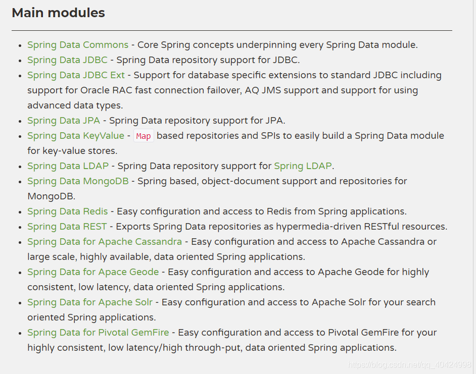
Task: Open the Spring Data MongoDB link
Action: [x=78, y=181]
